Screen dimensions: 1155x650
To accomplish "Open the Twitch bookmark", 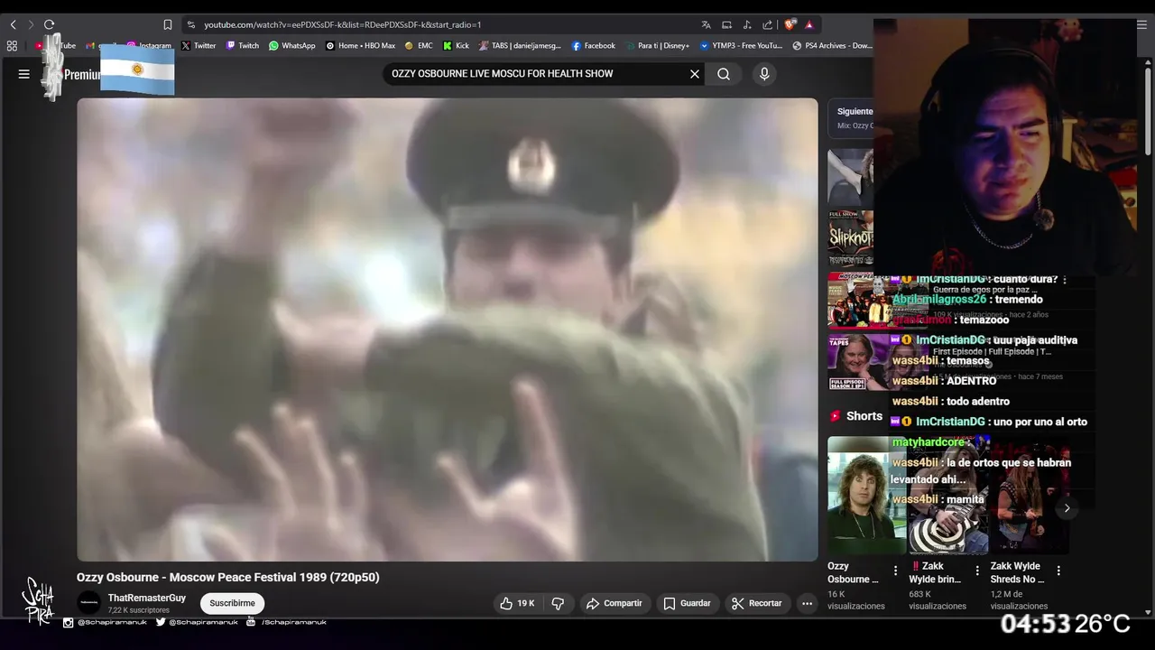I will [243, 45].
